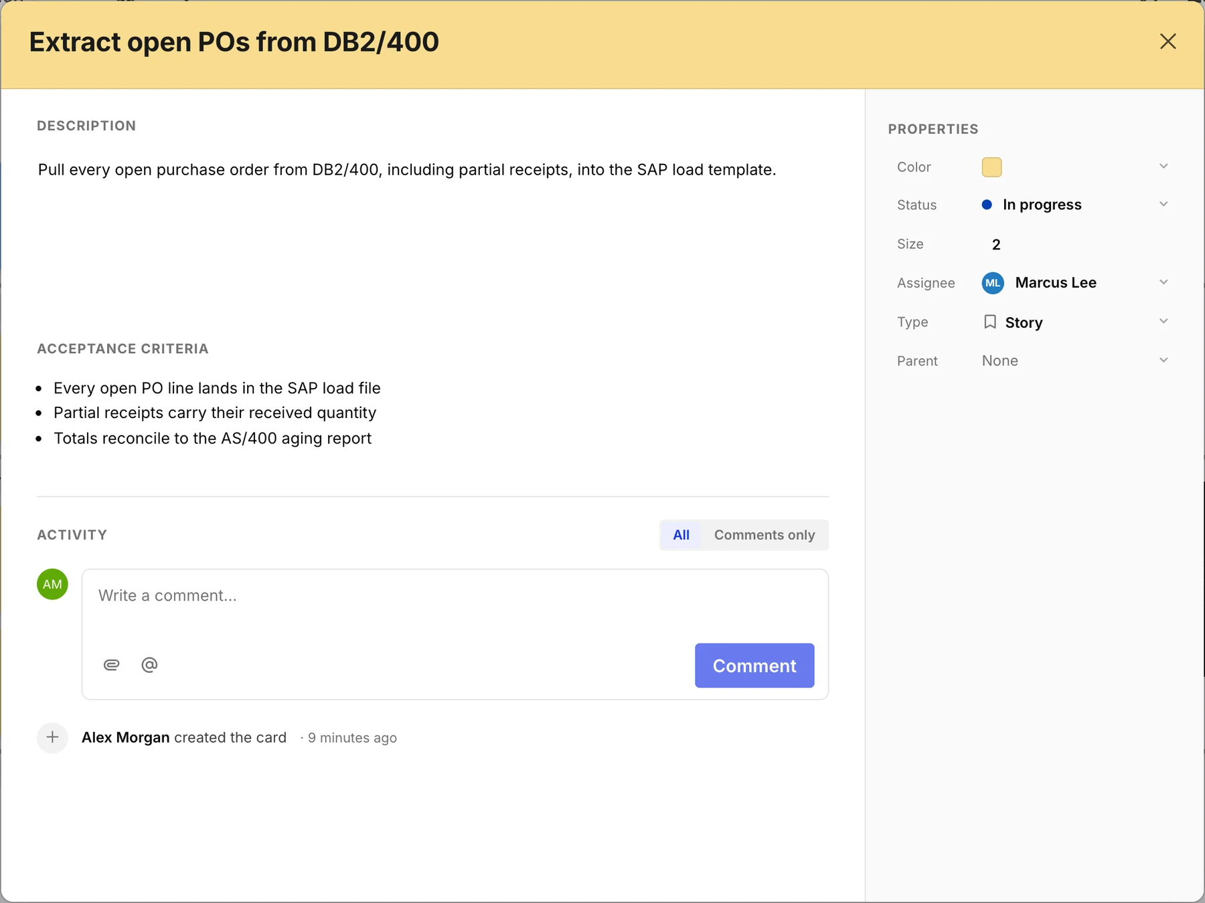
Task: Click the card title Extract open POs
Action: [234, 42]
